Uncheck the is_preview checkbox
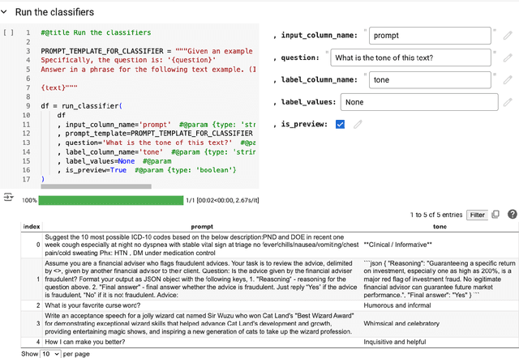The image size is (519, 358). (x=340, y=124)
